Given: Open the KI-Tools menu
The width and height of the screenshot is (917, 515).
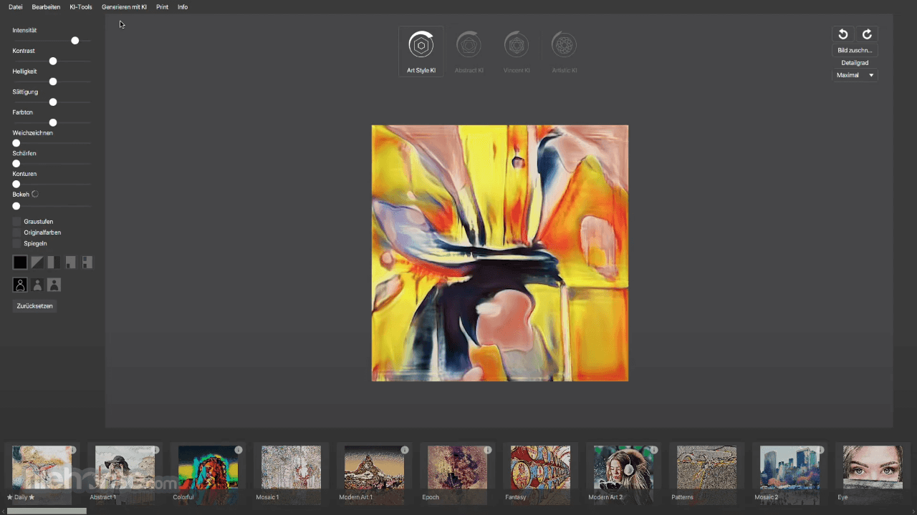Looking at the screenshot, I should (81, 7).
